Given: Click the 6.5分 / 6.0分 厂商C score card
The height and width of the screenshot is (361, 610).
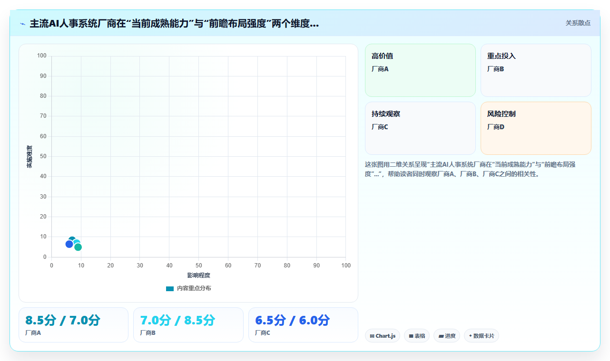Looking at the screenshot, I should 303,325.
